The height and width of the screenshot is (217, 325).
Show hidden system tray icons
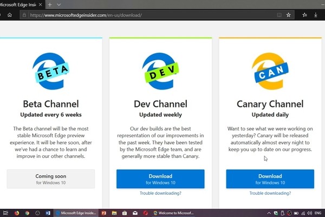tap(269, 213)
